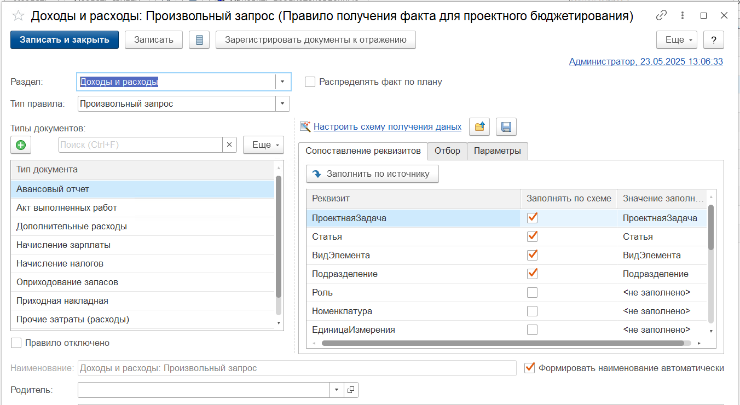Screen dimensions: 740x405
Task: Open the Родитель selection form via open icon
Action: point(351,390)
